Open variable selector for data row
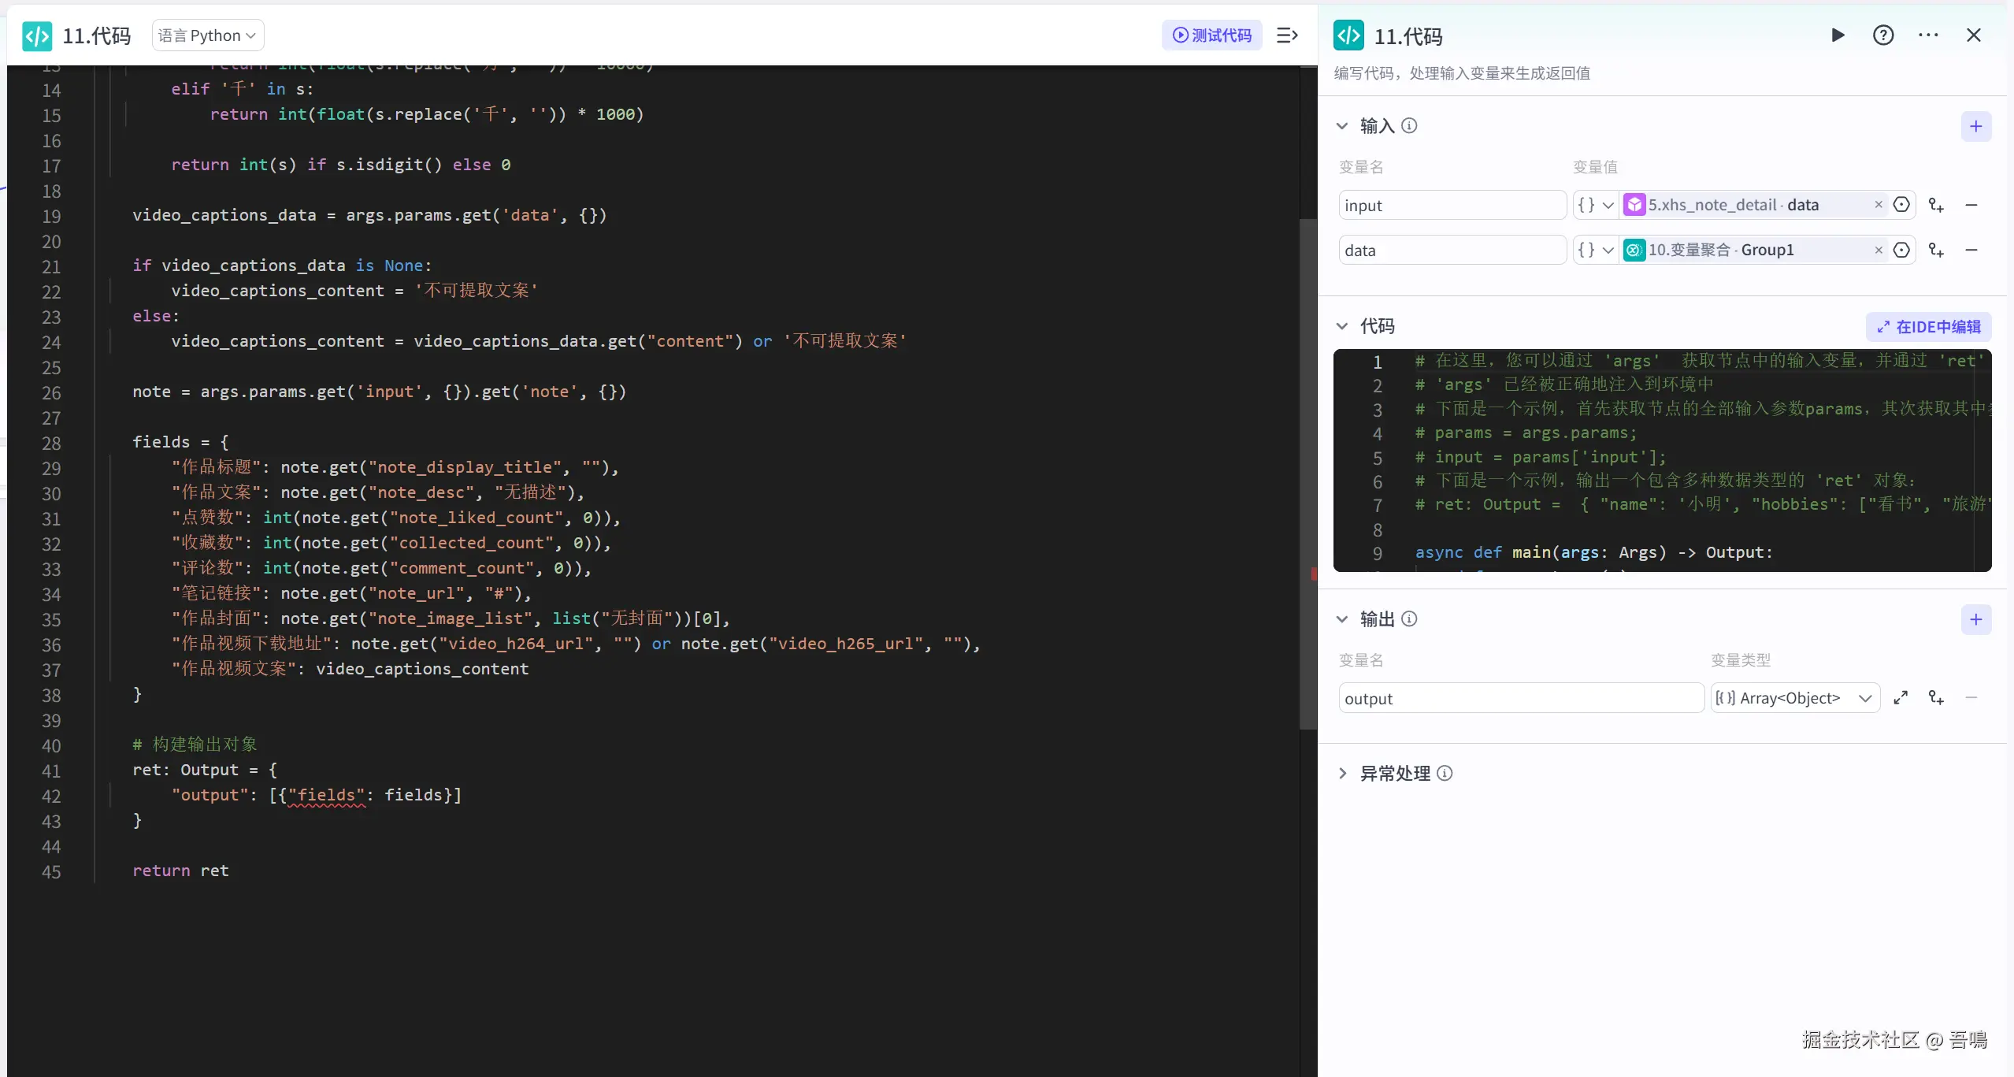 pyautogui.click(x=1901, y=250)
